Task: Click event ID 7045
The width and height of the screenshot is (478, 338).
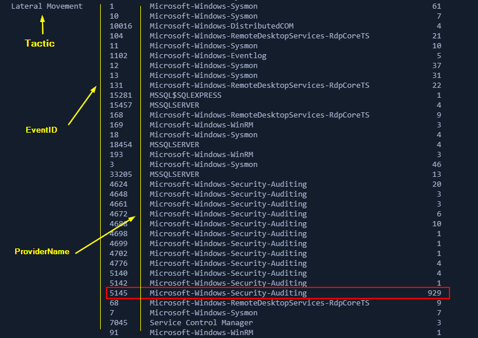Action: click(119, 323)
